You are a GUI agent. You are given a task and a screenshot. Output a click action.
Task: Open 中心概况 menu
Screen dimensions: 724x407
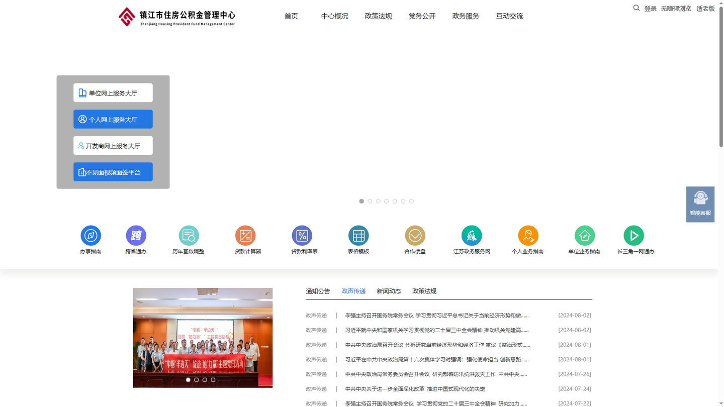[335, 16]
